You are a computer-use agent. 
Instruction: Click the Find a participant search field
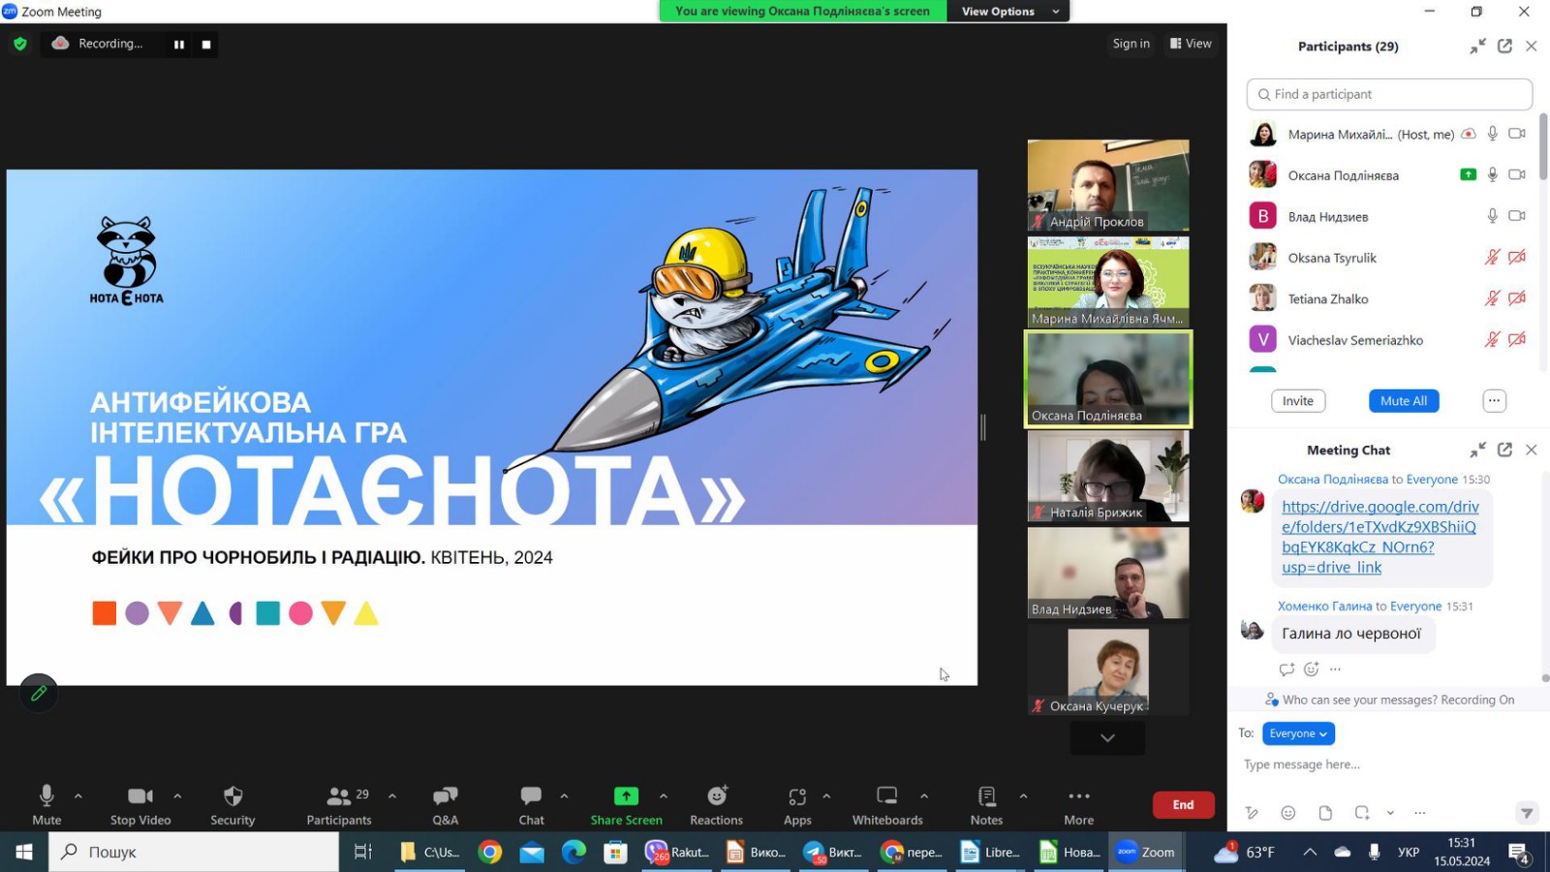click(x=1389, y=94)
